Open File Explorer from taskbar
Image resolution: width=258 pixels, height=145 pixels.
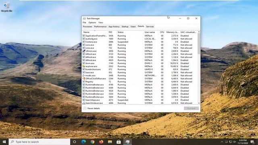[110, 142]
